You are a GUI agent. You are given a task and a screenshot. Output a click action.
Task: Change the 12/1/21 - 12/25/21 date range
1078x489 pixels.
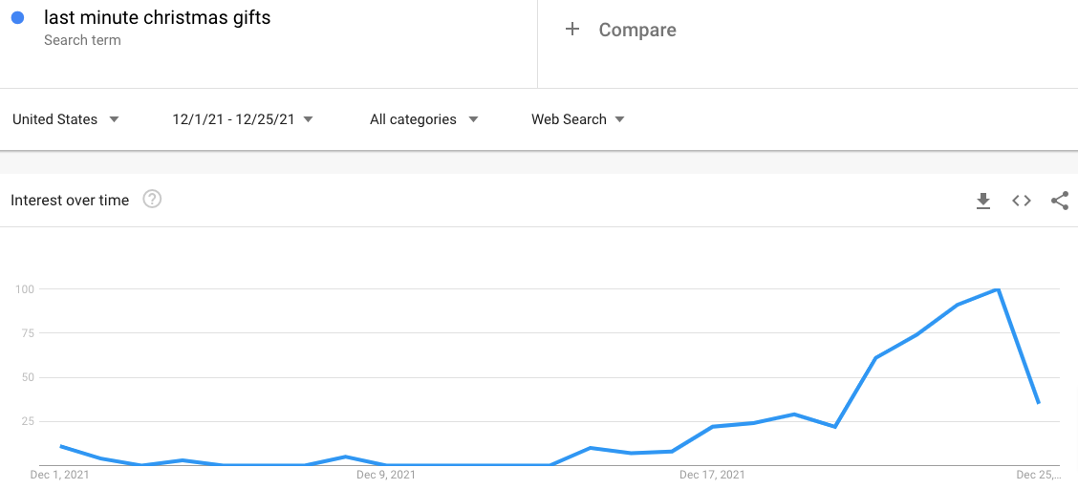[243, 119]
